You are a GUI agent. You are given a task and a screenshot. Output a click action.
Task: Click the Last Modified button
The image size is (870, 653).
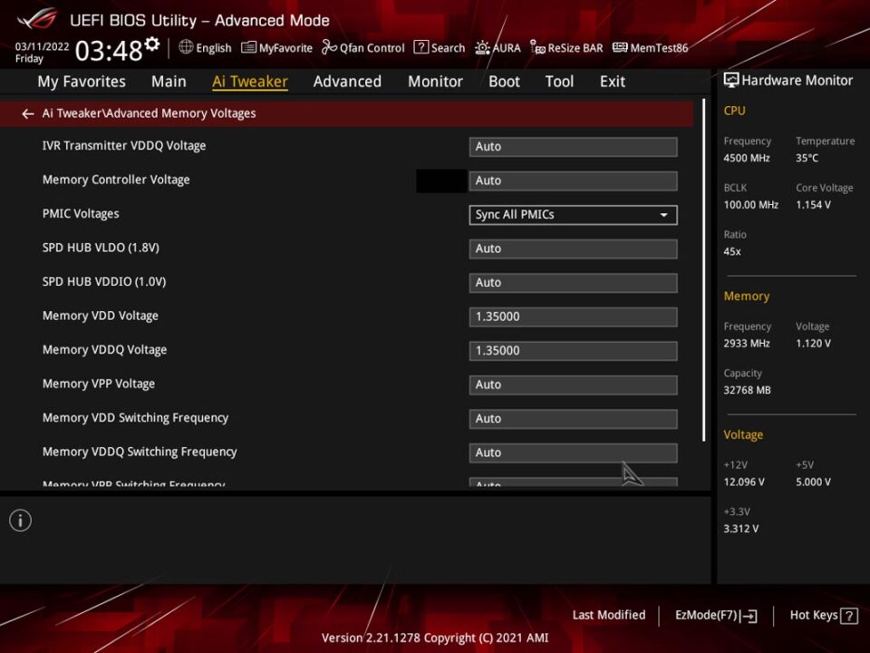pos(609,615)
